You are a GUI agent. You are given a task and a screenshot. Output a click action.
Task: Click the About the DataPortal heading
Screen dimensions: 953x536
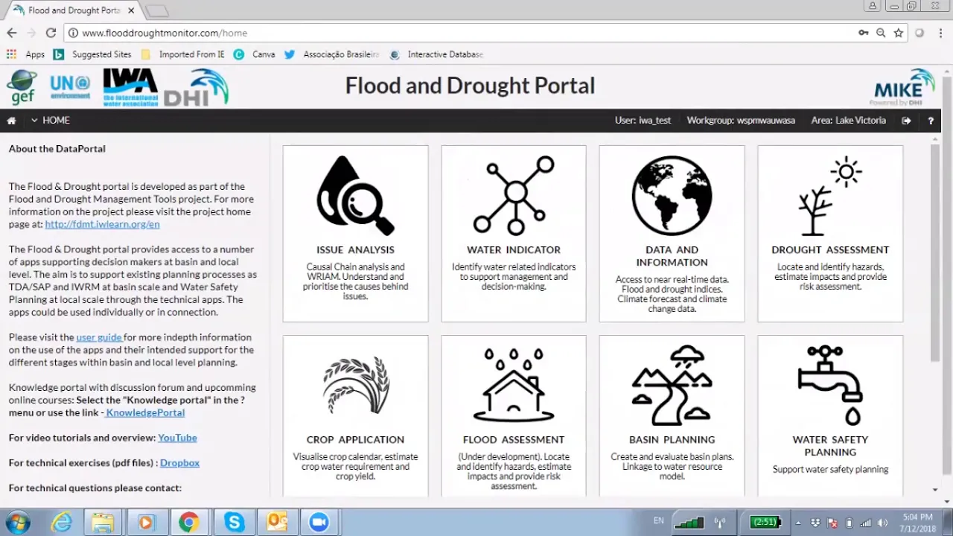point(57,149)
